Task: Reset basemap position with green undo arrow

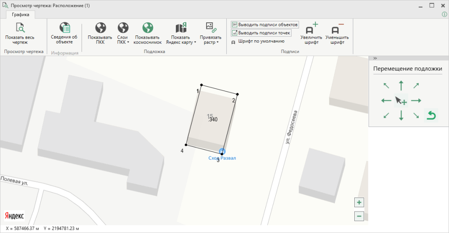Action: pos(431,116)
